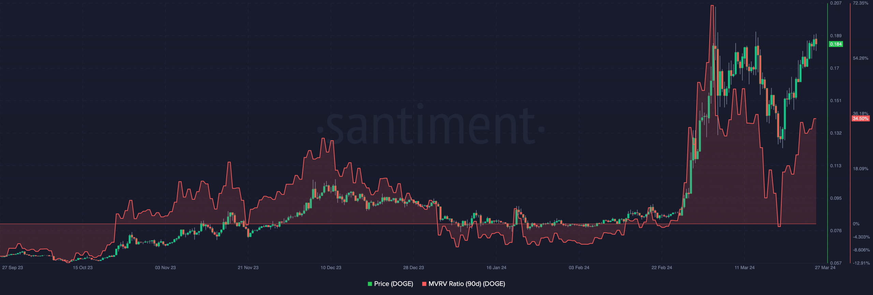Click the 27 Sep 23 date label

(x=13, y=267)
